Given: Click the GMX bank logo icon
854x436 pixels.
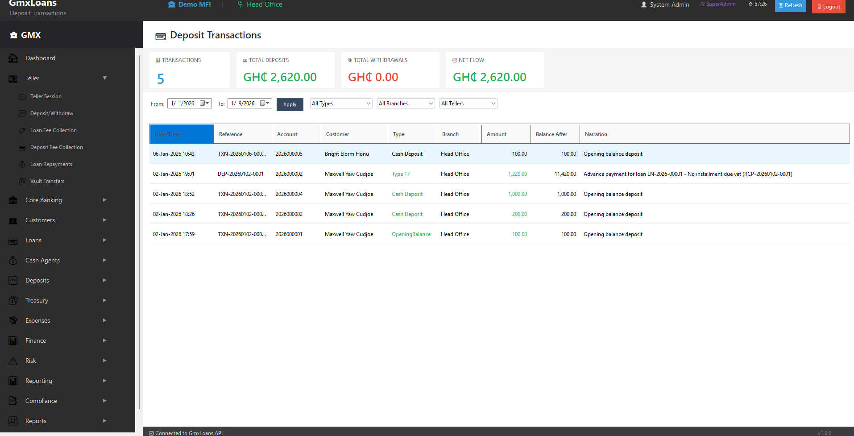Looking at the screenshot, I should point(14,35).
